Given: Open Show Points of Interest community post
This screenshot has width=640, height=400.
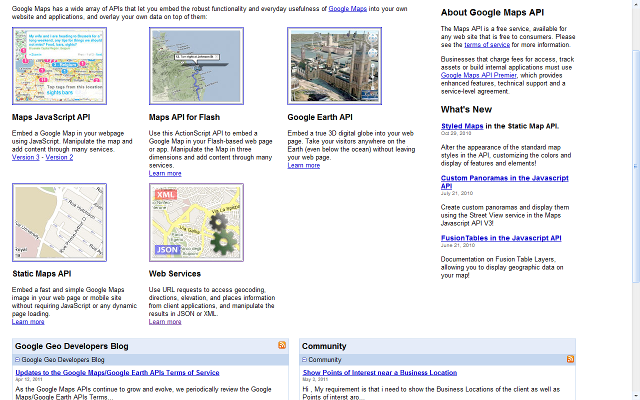Looking at the screenshot, I should pyautogui.click(x=379, y=372).
